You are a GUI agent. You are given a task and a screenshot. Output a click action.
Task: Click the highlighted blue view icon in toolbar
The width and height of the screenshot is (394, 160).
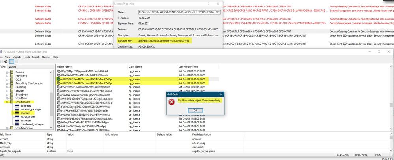click(11, 61)
